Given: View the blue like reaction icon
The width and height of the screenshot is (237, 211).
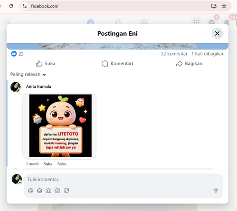Looking at the screenshot, I should 14,54.
